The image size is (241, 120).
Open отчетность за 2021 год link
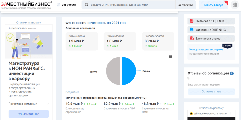[107, 23]
